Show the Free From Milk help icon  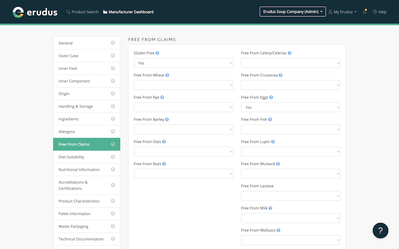(x=270, y=208)
